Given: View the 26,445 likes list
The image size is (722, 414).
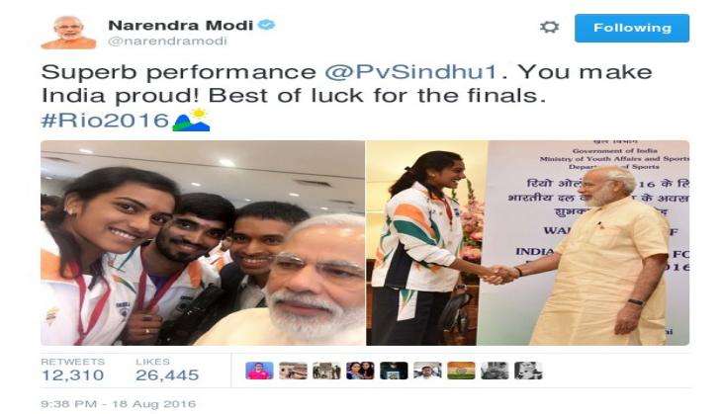Looking at the screenshot, I should (167, 371).
